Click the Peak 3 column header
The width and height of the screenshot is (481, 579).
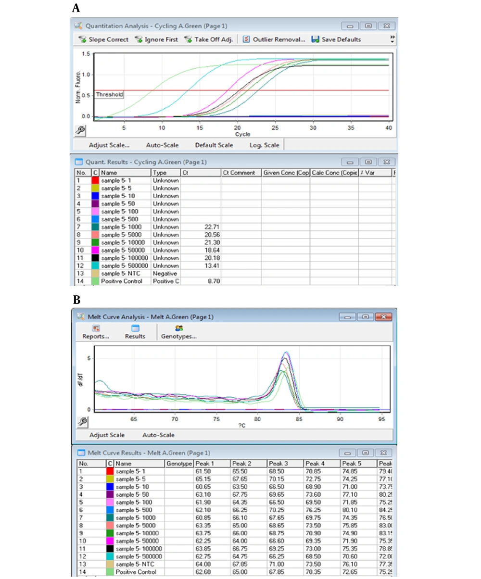(286, 464)
